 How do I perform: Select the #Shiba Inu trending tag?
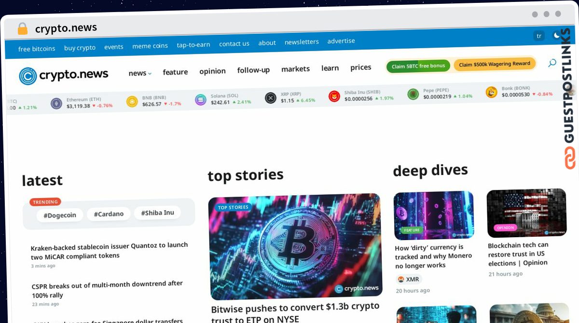click(158, 213)
